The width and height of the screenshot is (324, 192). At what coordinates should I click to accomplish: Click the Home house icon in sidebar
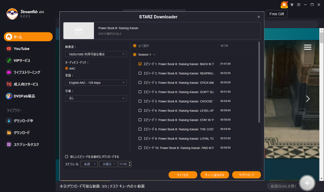pyautogui.click(x=9, y=37)
